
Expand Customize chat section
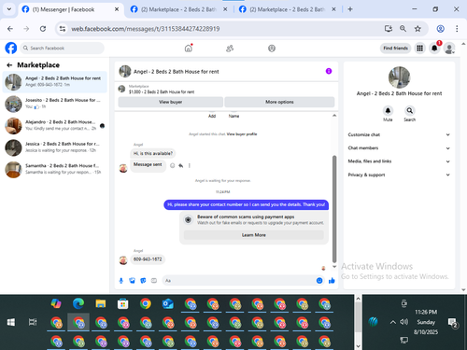[399, 134]
